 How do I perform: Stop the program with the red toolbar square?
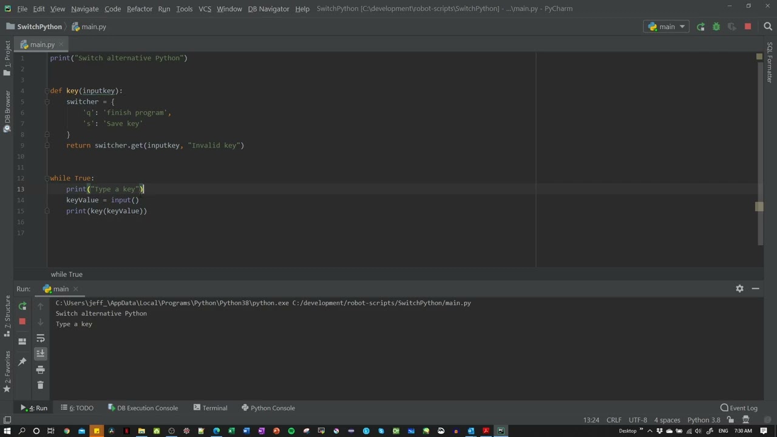(x=748, y=27)
